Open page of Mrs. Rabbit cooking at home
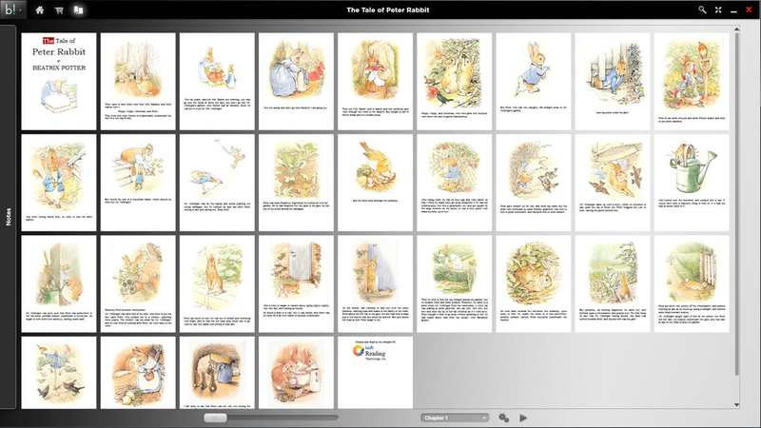Viewport: 761px width, 428px height. point(138,373)
